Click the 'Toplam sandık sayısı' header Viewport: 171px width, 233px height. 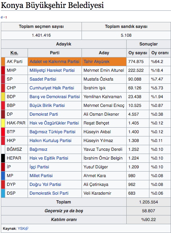coord(126,26)
